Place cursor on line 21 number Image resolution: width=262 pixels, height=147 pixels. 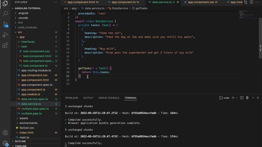[68, 76]
